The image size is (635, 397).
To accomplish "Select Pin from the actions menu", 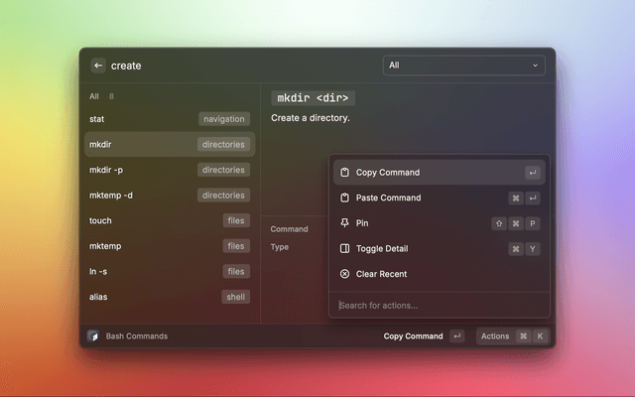I will pos(440,223).
